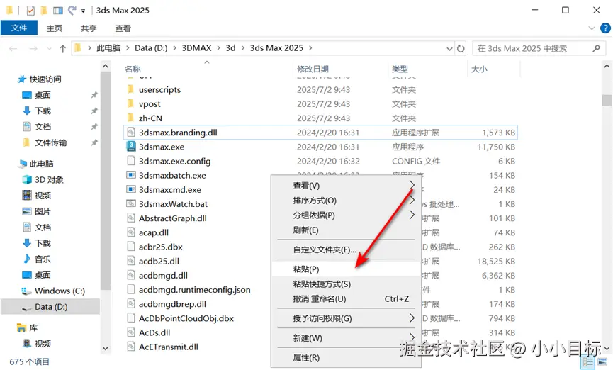Expand the address bar history dropdown
The image size is (613, 370).
click(449, 48)
